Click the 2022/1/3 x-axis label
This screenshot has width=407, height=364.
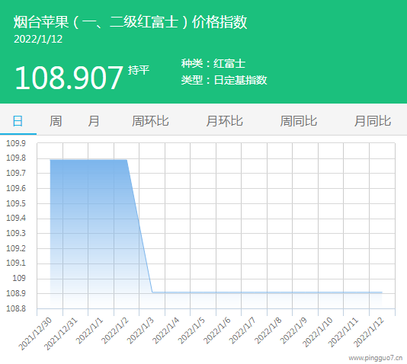(140, 330)
